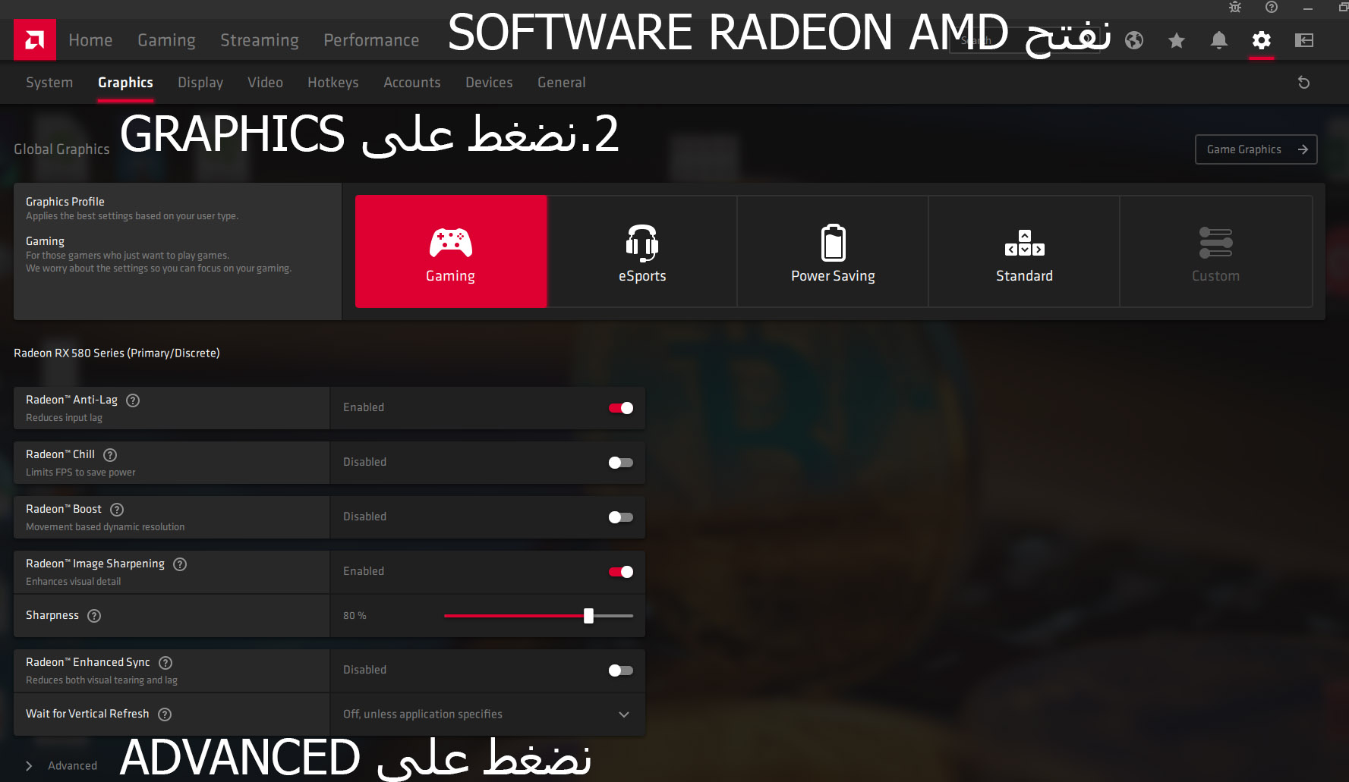Turn off Radeon Image Sharpening toggle
The image size is (1349, 782).
(621, 572)
